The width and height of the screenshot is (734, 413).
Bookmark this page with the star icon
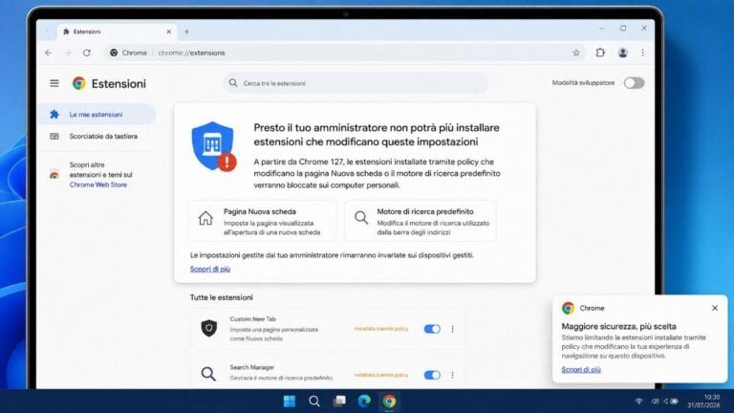pos(576,53)
